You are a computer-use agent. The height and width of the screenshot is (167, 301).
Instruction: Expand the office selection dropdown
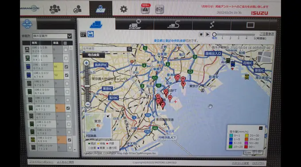pos(69,36)
